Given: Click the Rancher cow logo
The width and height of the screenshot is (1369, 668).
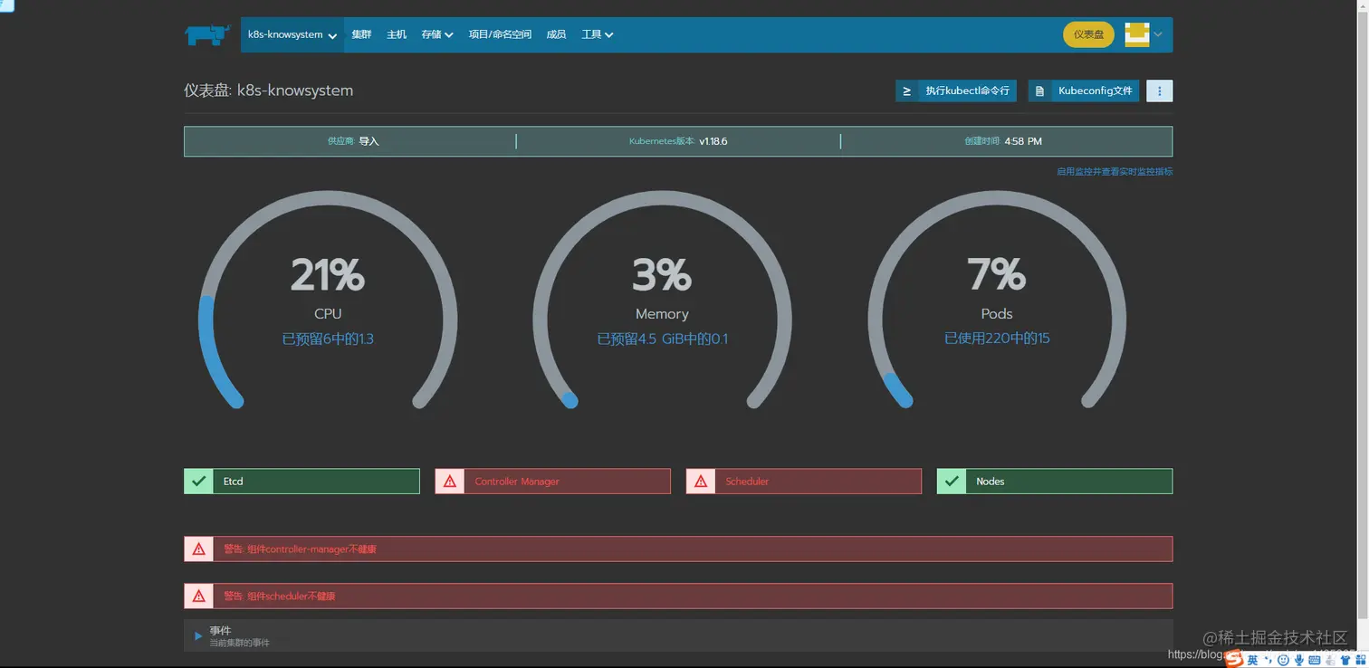Looking at the screenshot, I should [x=207, y=34].
